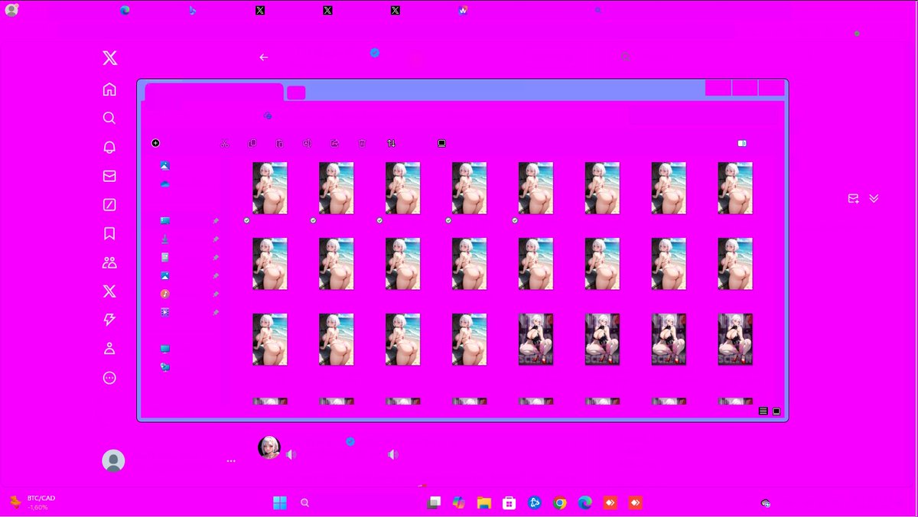Toggle selection checkbox of first top-row file
918x517 pixels.
coord(247,220)
